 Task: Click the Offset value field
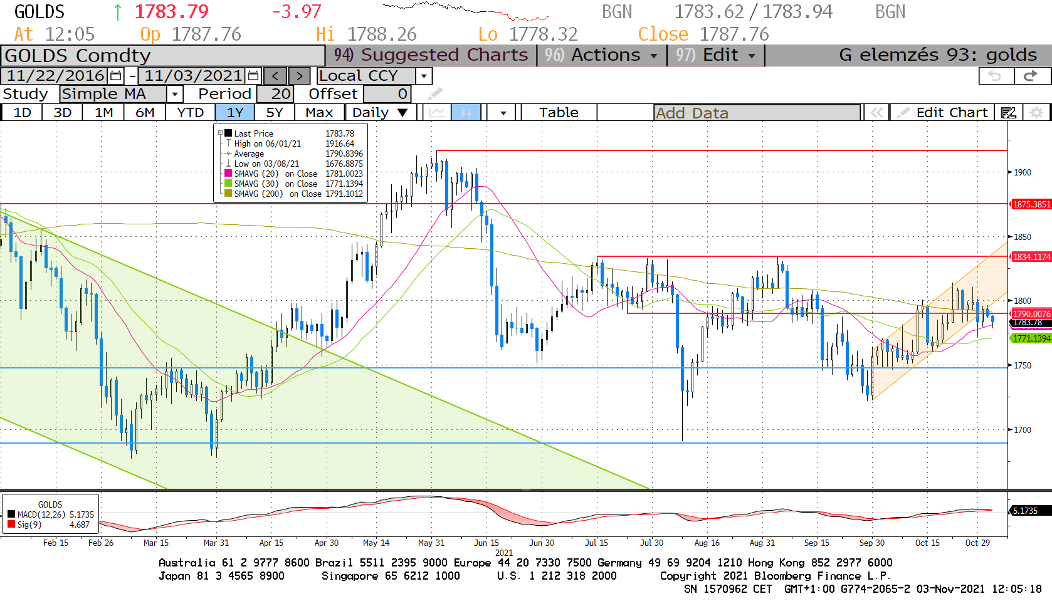point(387,94)
